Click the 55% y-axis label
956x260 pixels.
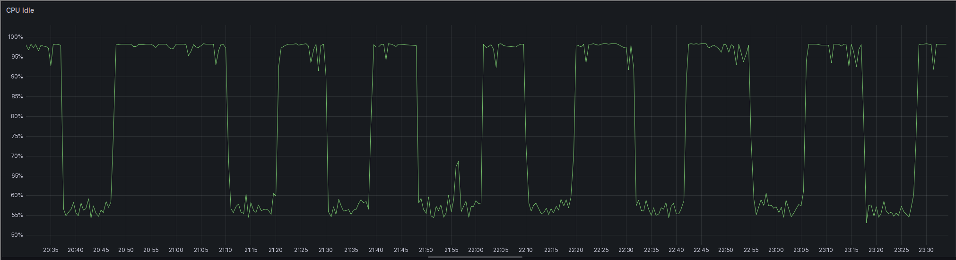pyautogui.click(x=17, y=215)
